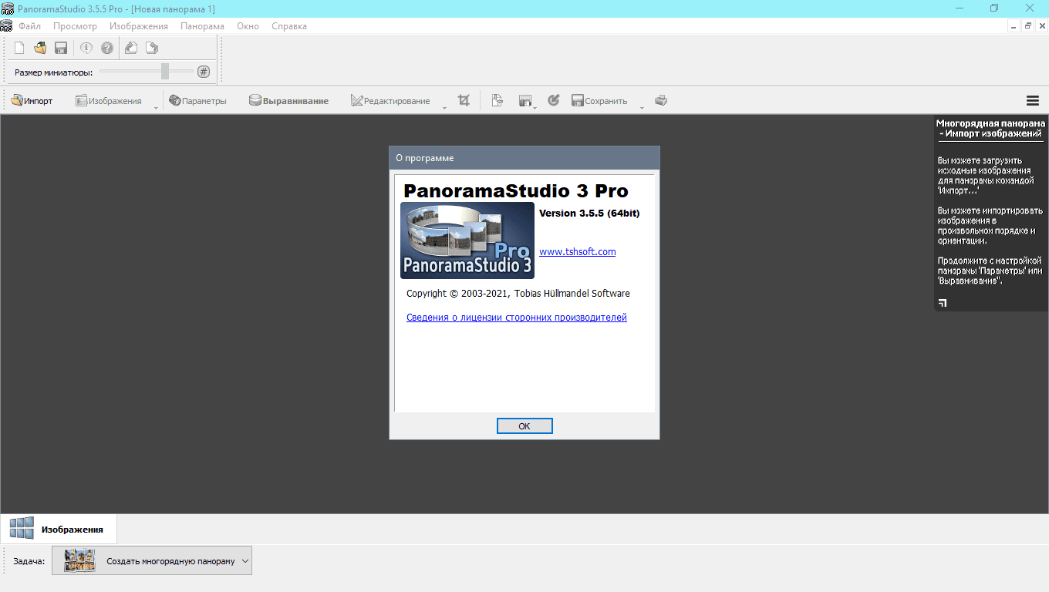Viewport: 1049px width, 592px height.
Task: Expand the arrow next to Сохранить
Action: 642,106
